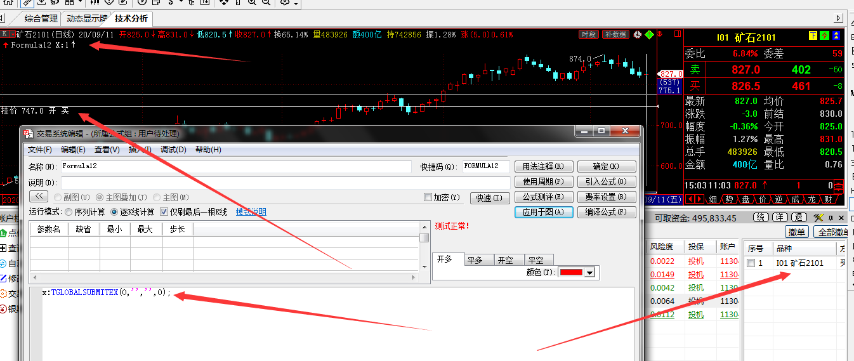Screen dimensions: 854x361
Task: Select the 序列计算 run mode
Action: [x=69, y=212]
